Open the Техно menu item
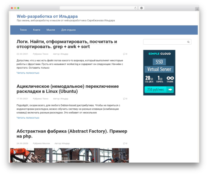The image size is (208, 175). pyautogui.click(x=23, y=30)
